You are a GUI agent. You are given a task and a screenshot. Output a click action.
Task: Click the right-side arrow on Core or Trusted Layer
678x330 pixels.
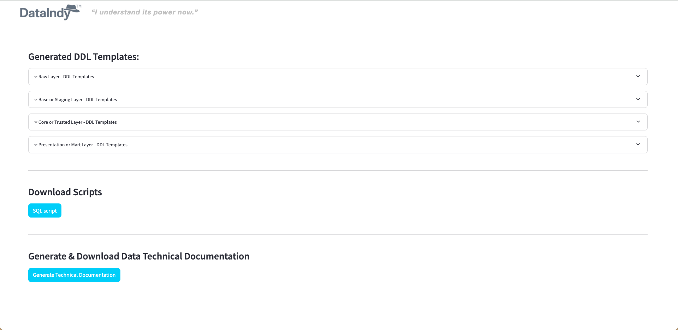point(638,122)
